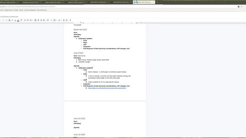
Task: Open the insert image dropdown arrow
Action: [x=32, y=20]
